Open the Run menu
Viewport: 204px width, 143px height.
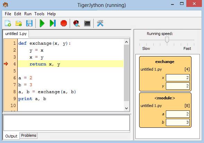[x=28, y=14]
